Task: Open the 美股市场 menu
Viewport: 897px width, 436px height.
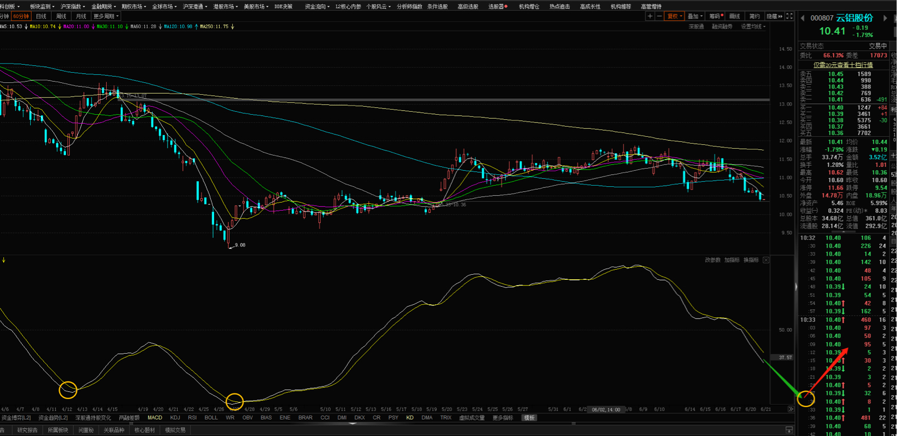Action: [x=256, y=6]
